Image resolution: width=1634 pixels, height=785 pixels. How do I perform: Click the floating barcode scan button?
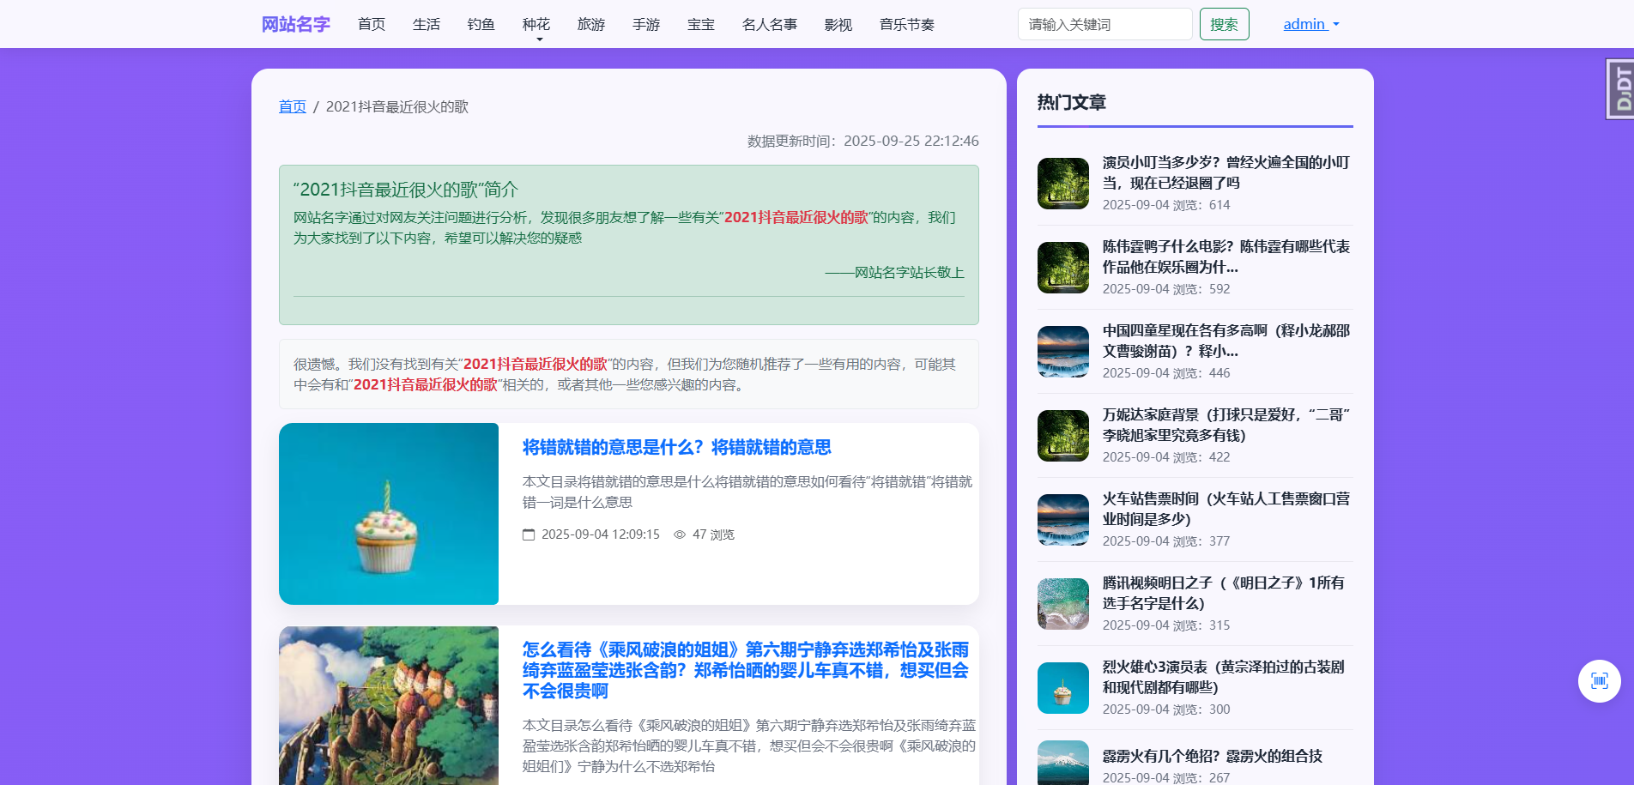coord(1599,680)
